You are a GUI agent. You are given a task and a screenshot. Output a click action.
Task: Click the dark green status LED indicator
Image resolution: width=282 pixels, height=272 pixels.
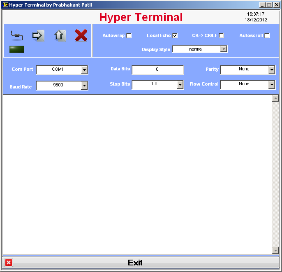tap(17, 49)
